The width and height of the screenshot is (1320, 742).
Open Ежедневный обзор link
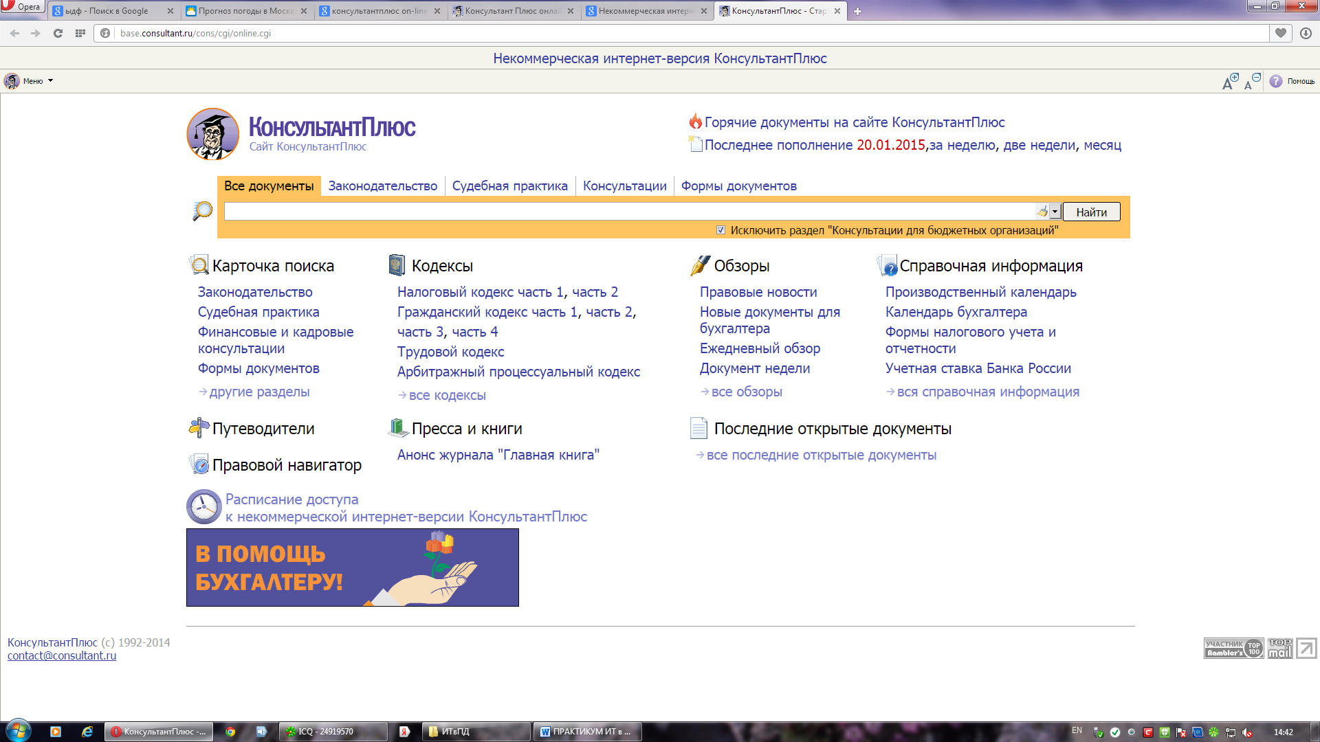760,348
